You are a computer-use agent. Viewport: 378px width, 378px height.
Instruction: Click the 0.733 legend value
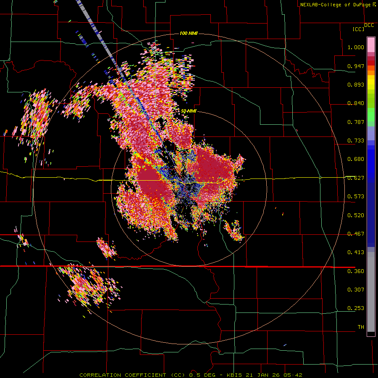(356, 141)
